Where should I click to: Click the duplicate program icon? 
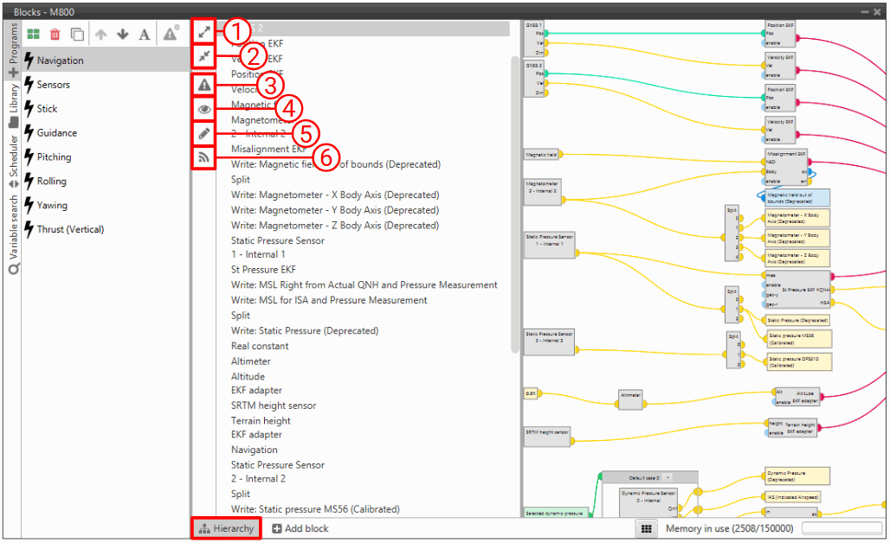(x=78, y=35)
